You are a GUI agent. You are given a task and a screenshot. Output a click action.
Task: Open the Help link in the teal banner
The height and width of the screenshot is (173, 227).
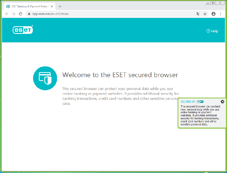[213, 31]
